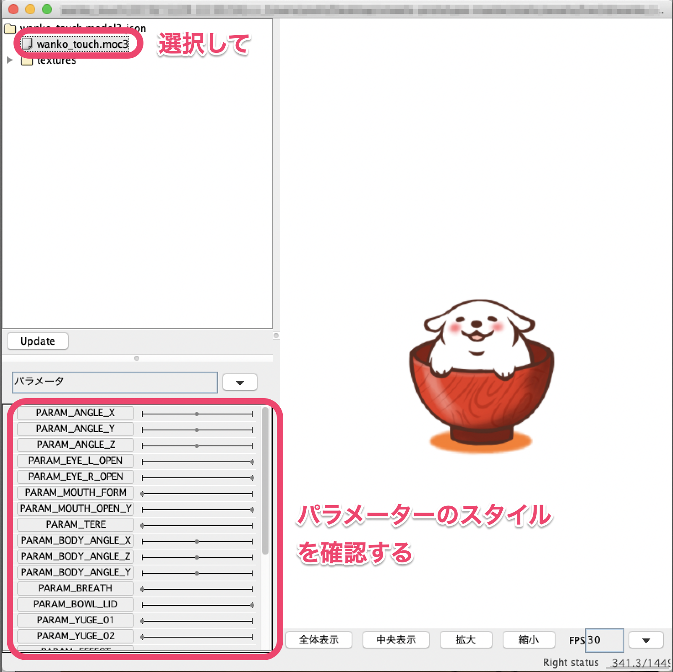
Task: Click the PARAM_BREATH parameter button
Action: click(x=75, y=588)
